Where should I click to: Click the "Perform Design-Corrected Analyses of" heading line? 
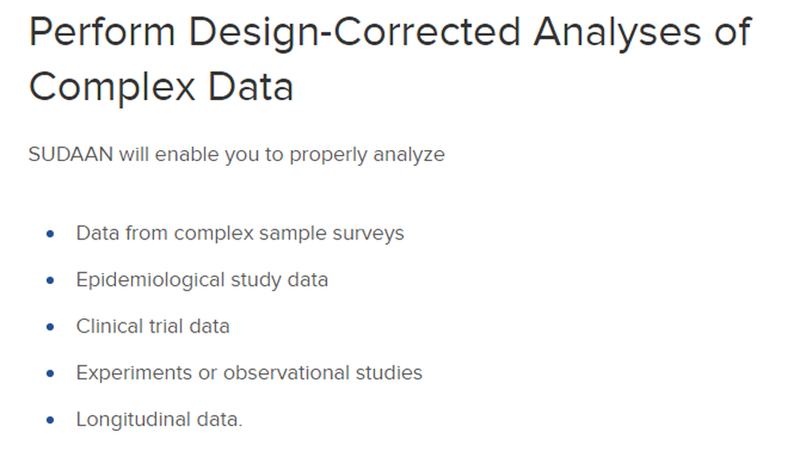[389, 33]
